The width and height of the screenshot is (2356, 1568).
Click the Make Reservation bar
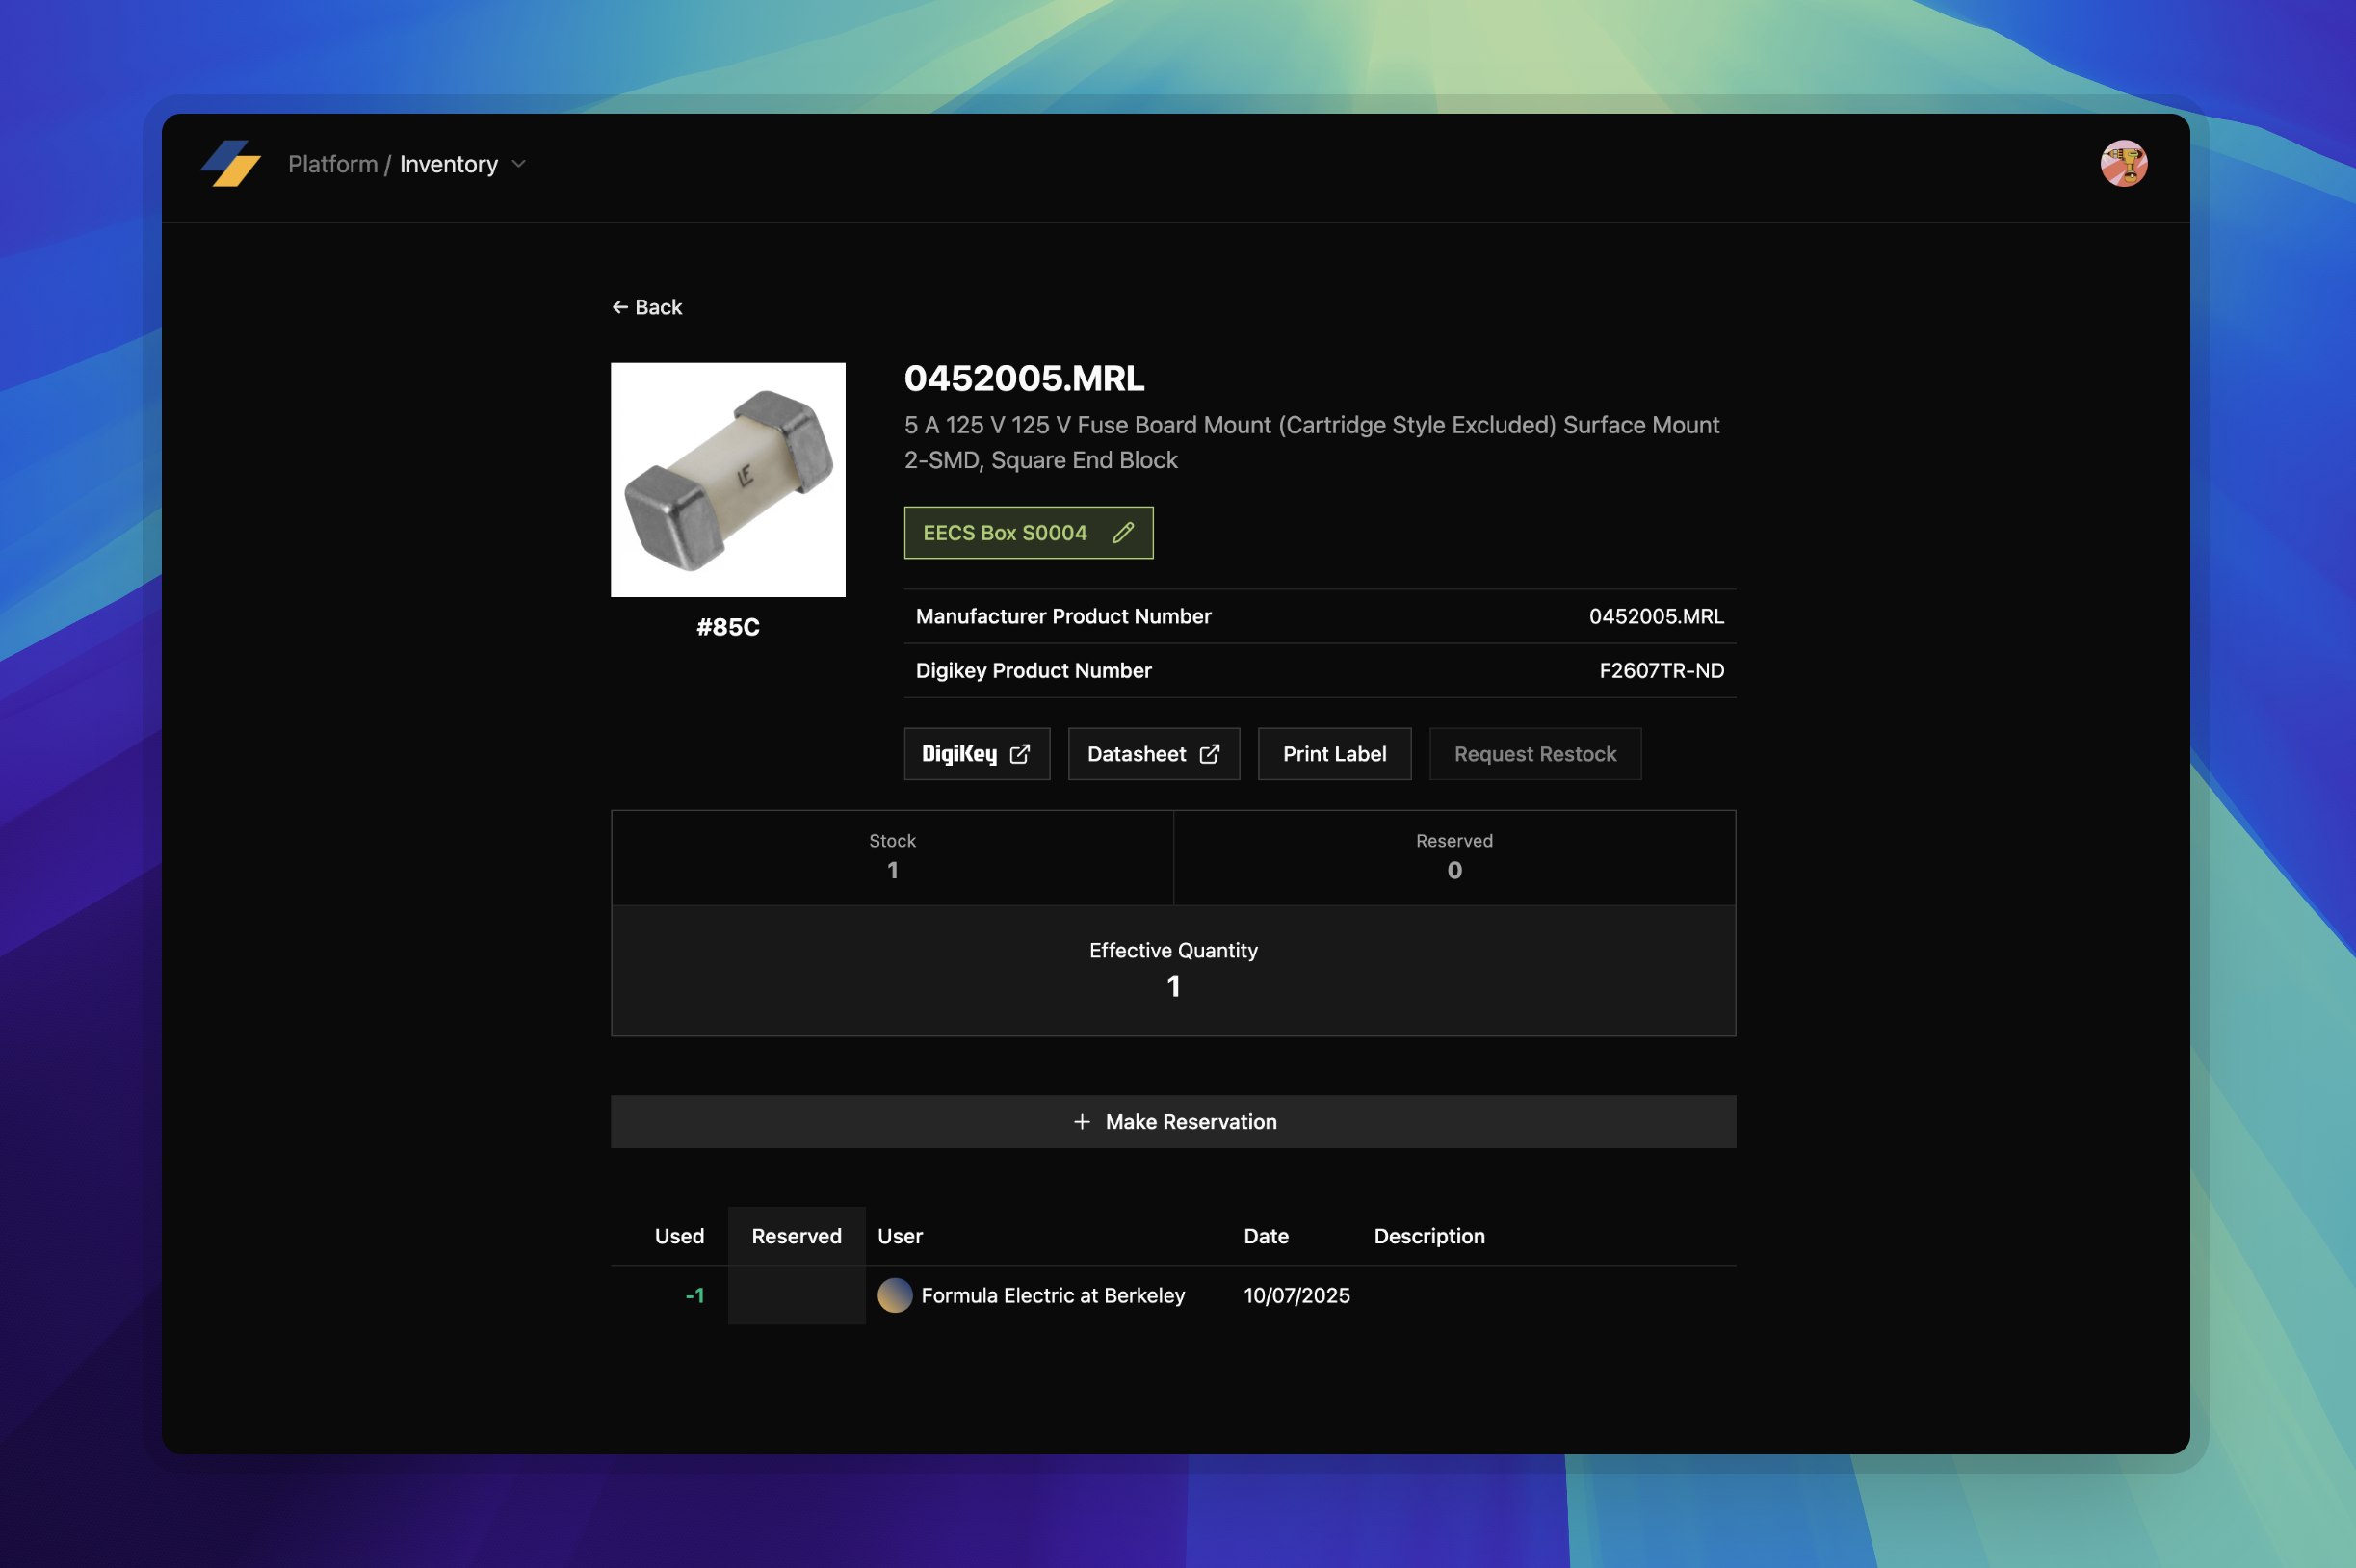point(1173,1121)
